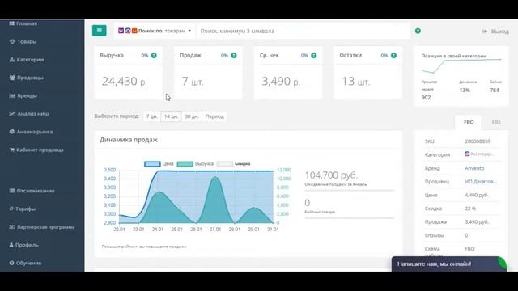Viewport: 518px width, 291px height.
Task: Click info icon on Остатки card
Action: pyautogui.click(x=394, y=56)
